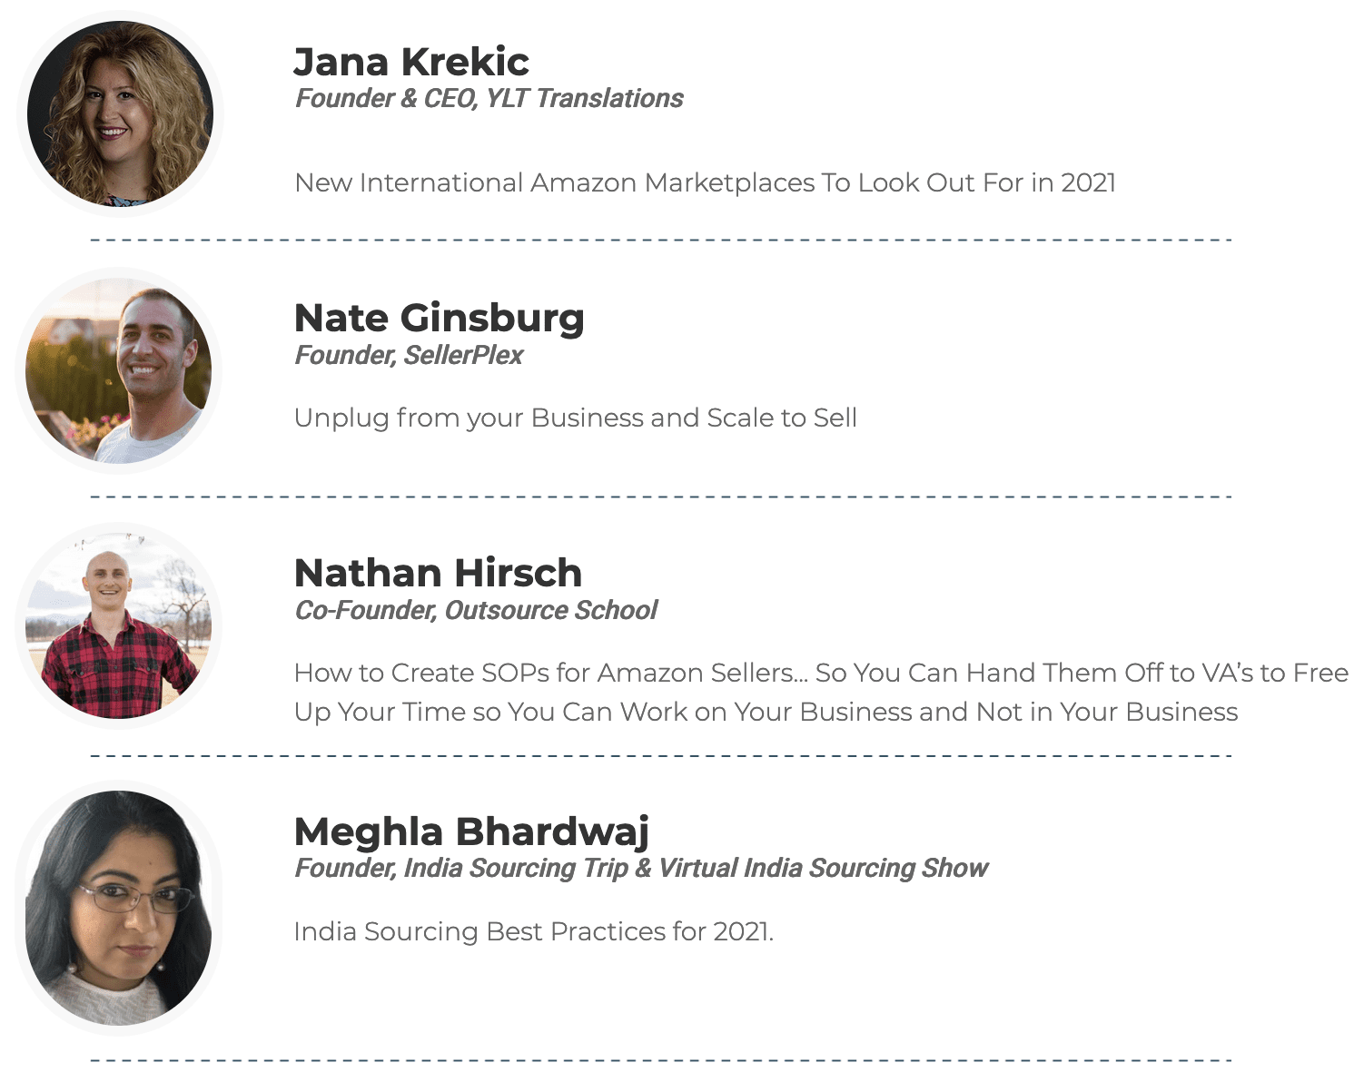Click the second line of the SOPs description

point(766,712)
